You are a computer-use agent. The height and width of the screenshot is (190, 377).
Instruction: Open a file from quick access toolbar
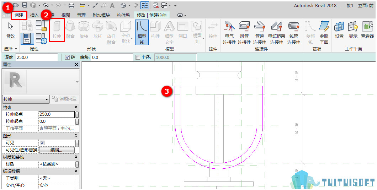tap(16, 5)
